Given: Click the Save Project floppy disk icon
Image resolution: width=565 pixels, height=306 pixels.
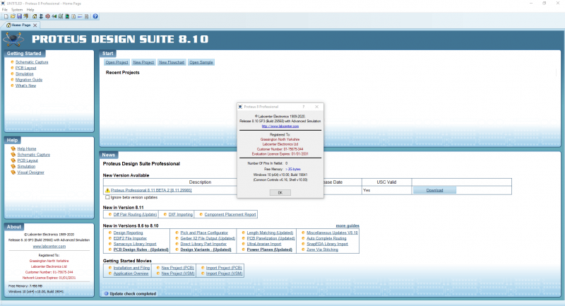Looking at the screenshot, I should (x=20, y=16).
